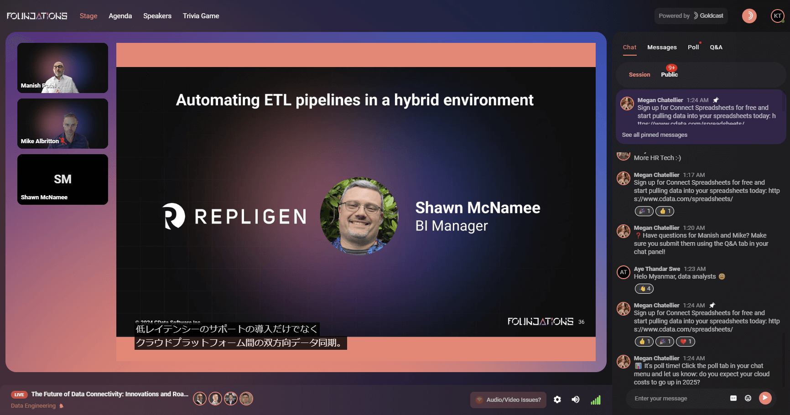Image resolution: width=790 pixels, height=415 pixels.
Task: Check the green network signal strength icon
Action: point(596,400)
